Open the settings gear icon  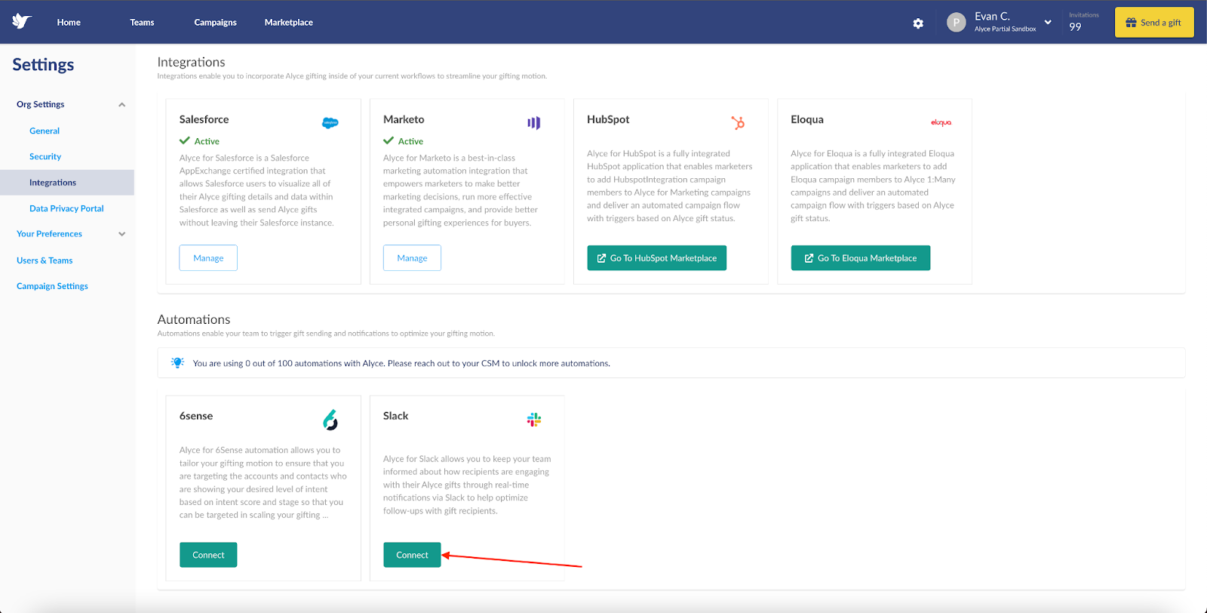pyautogui.click(x=918, y=23)
